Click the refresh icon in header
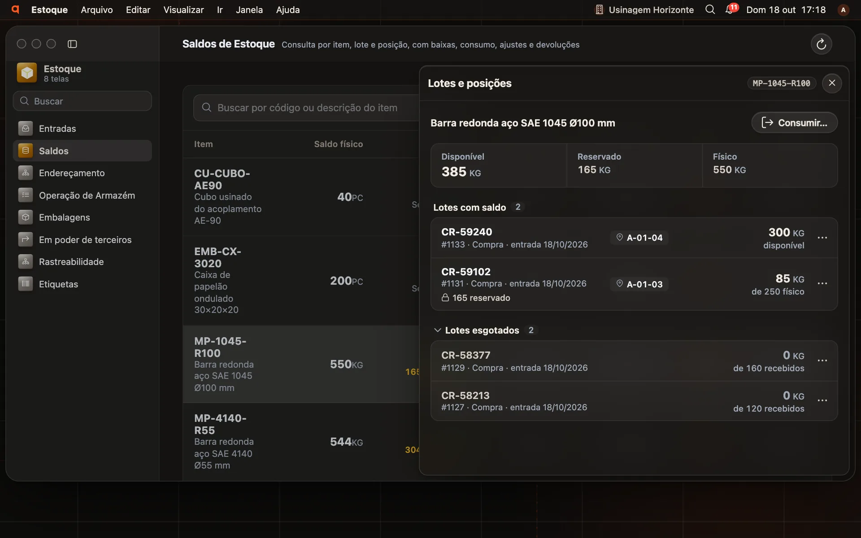 pos(821,44)
